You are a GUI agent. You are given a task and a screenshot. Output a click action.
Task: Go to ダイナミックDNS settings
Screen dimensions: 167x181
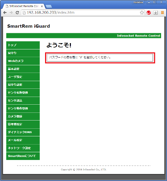pyautogui.click(x=23, y=132)
